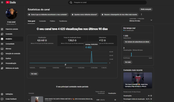Open the channel avatar picture

point(11,14)
